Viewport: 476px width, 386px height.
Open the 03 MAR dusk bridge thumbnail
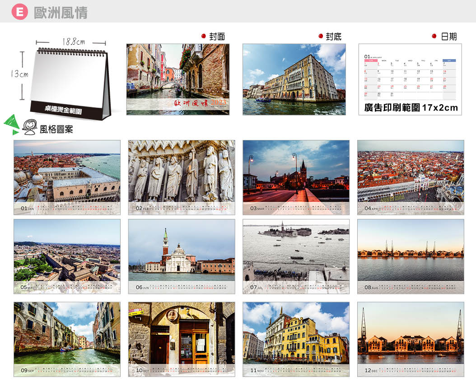point(296,177)
